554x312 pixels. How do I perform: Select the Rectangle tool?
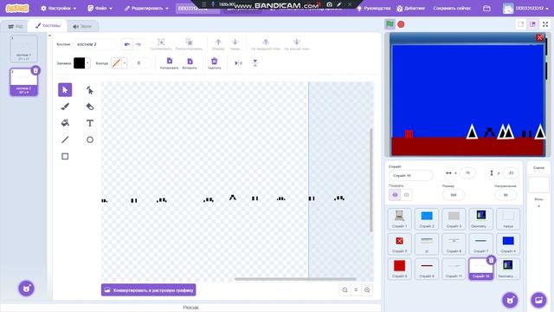65,156
